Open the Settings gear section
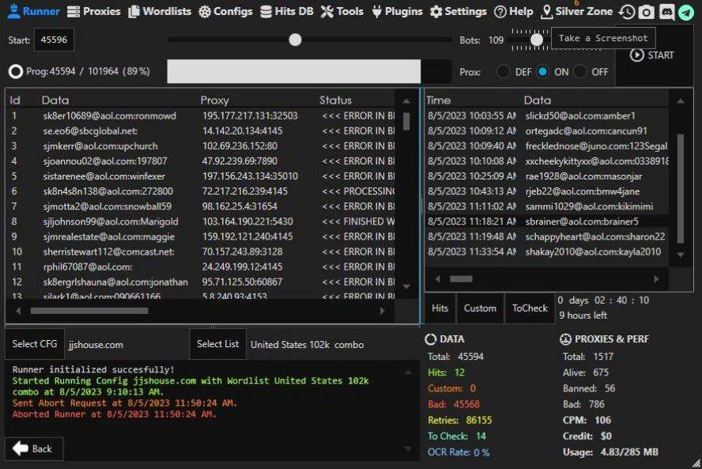702x469 pixels. click(458, 11)
